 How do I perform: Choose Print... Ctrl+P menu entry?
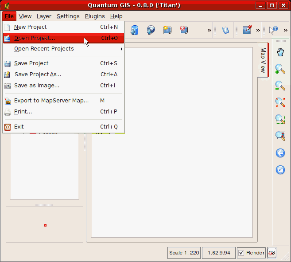(x=63, y=112)
